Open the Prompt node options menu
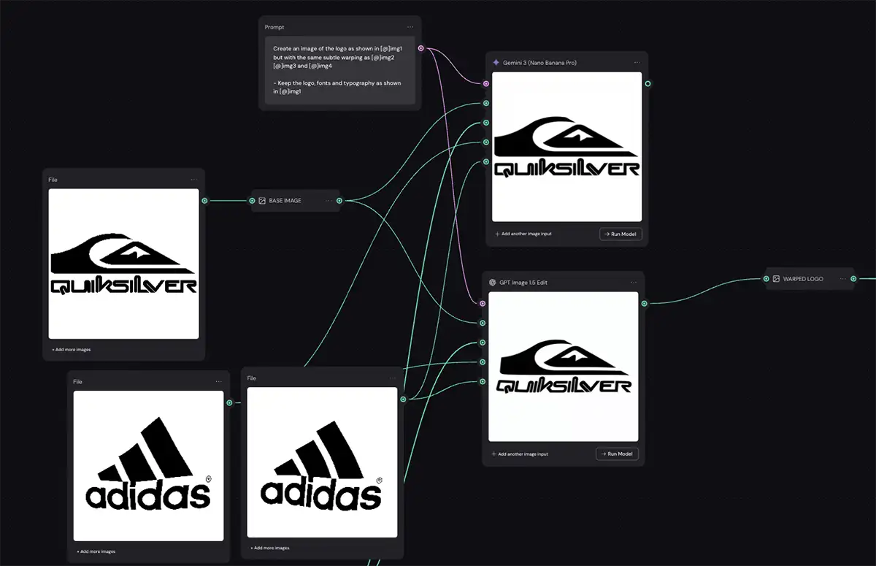The height and width of the screenshot is (566, 876). (x=410, y=27)
